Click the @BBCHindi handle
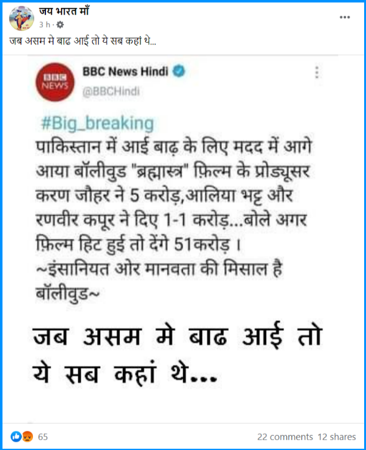 click(x=111, y=91)
